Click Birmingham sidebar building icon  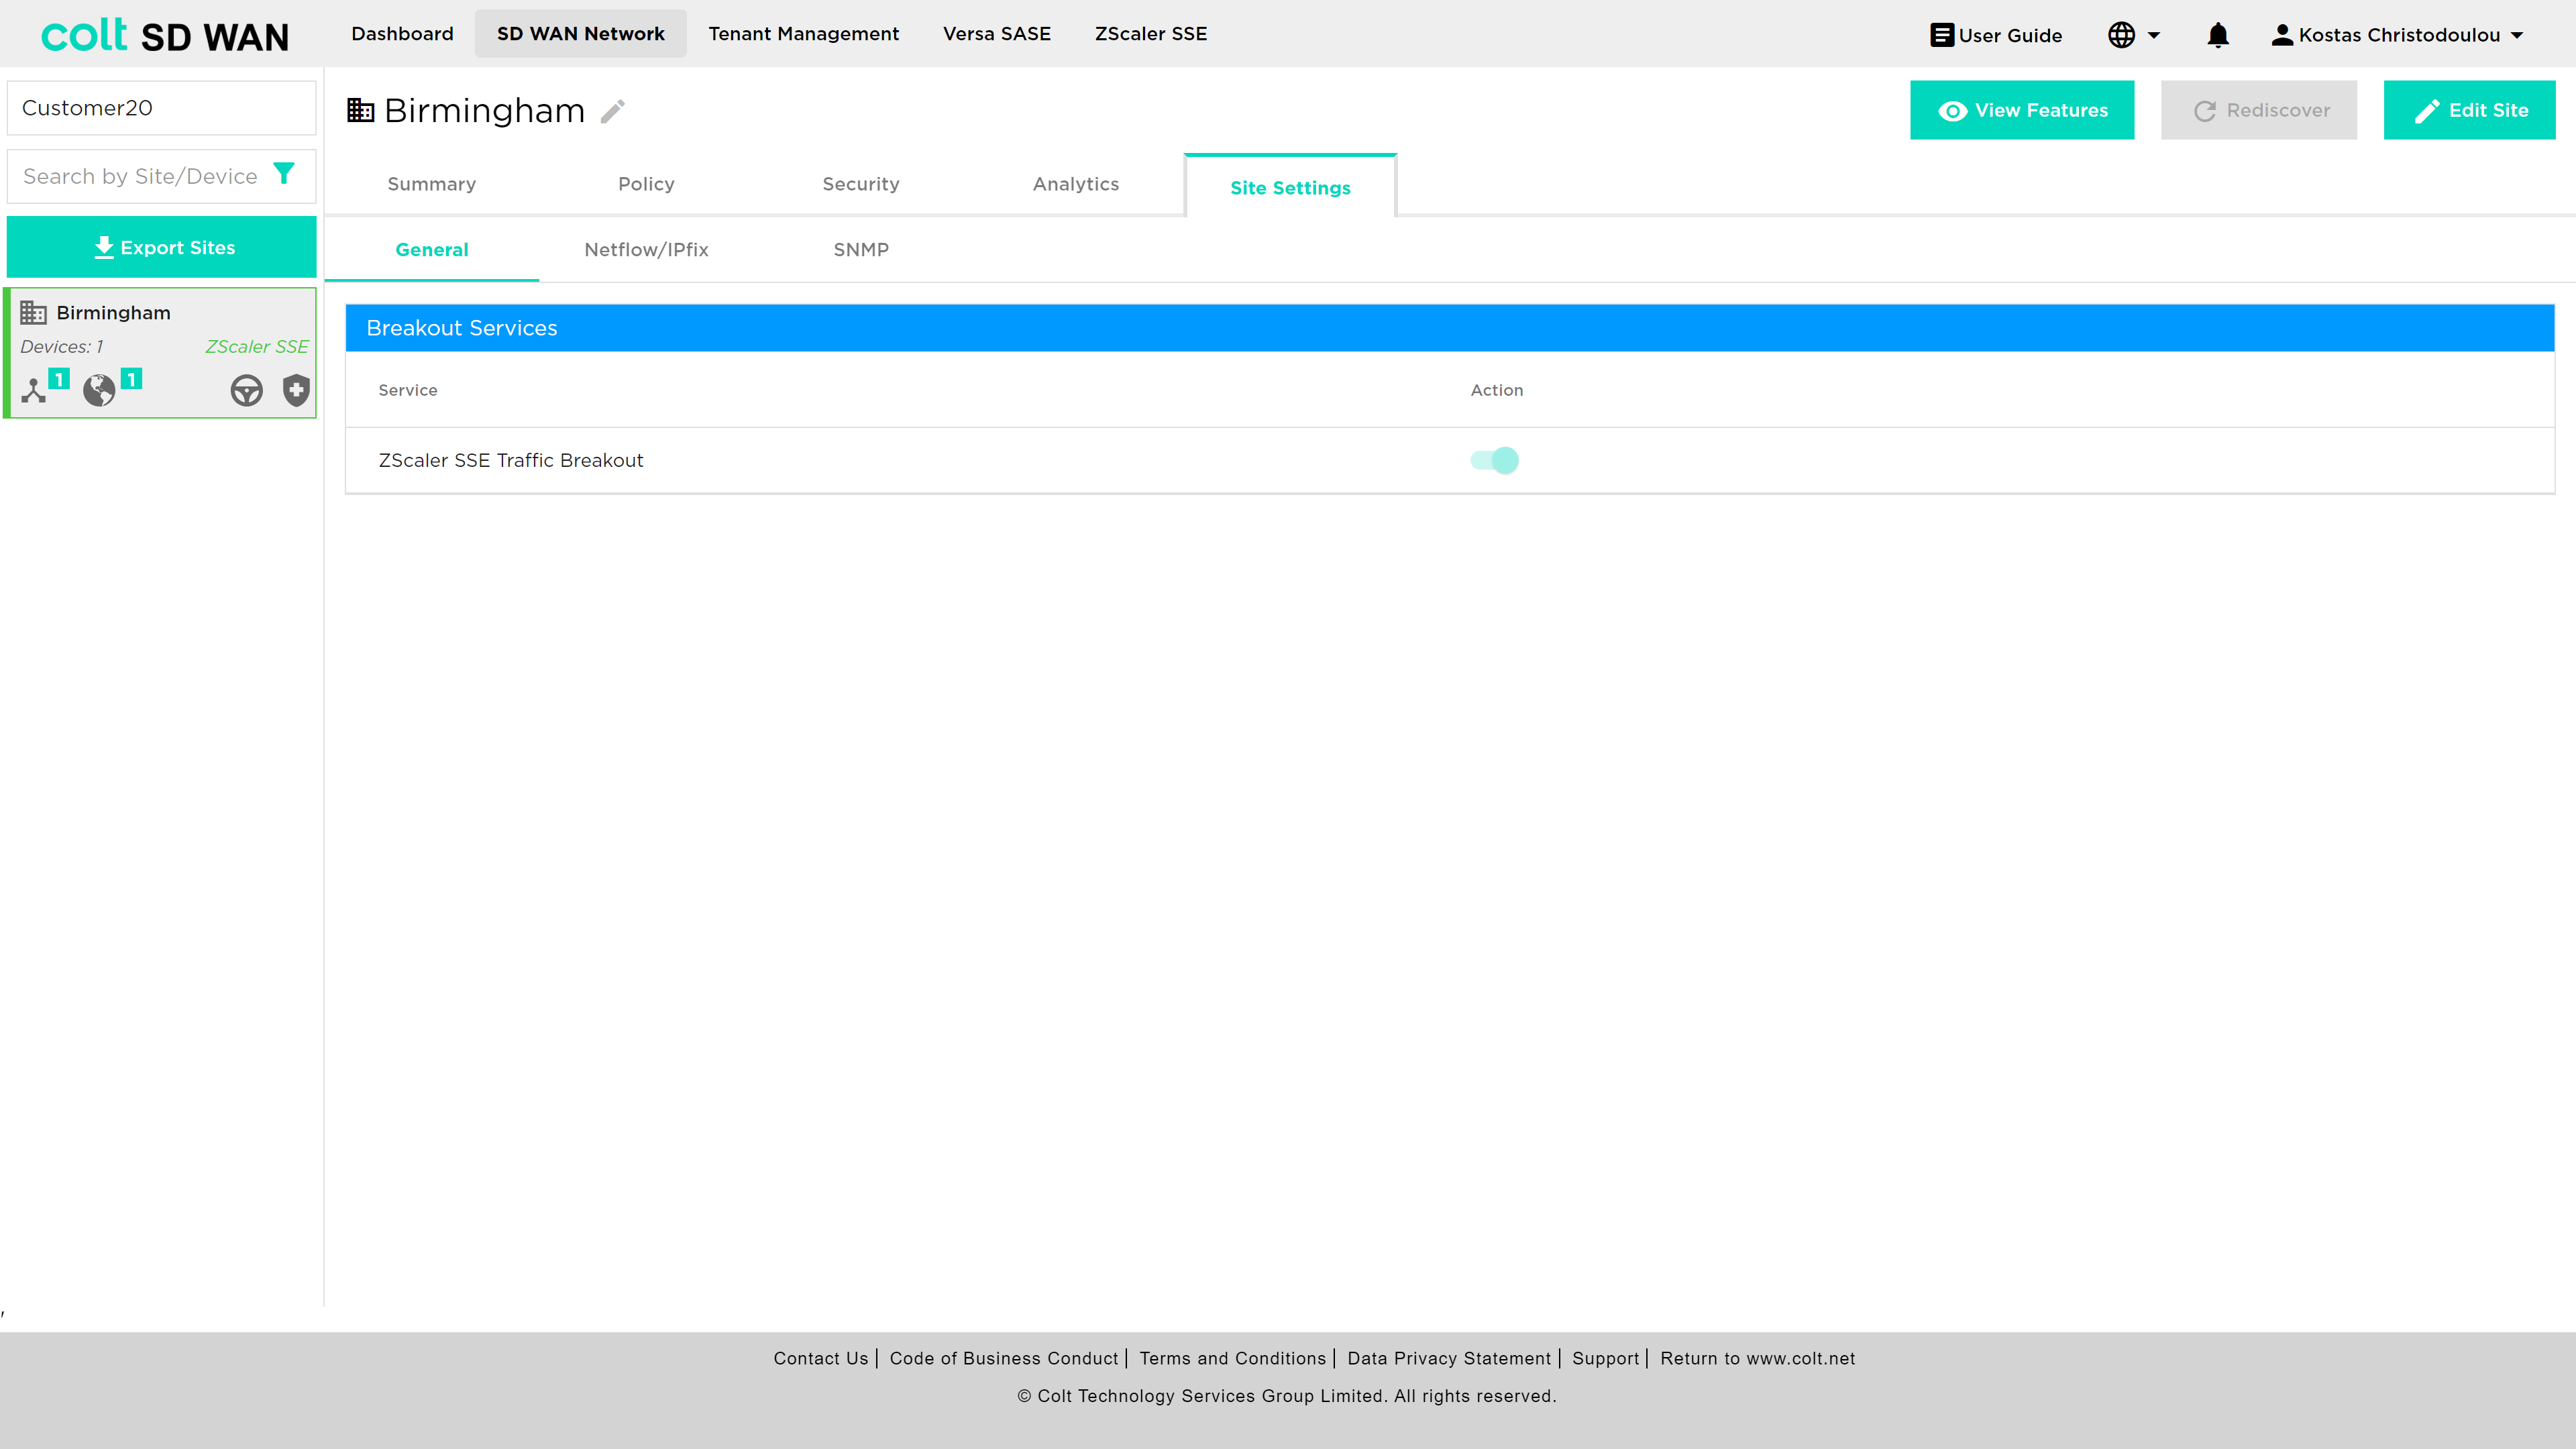tap(34, 313)
